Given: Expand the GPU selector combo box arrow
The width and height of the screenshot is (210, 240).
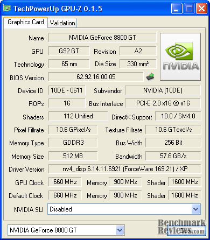Looking at the screenshot, I should point(120,230).
